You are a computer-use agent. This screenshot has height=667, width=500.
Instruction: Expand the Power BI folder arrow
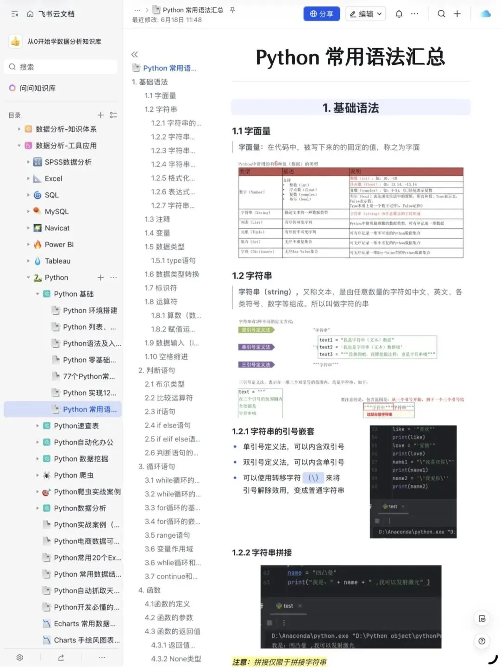28,244
